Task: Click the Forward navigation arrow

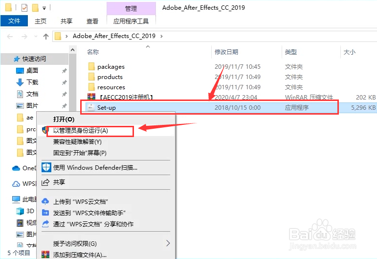Action: 24,37
